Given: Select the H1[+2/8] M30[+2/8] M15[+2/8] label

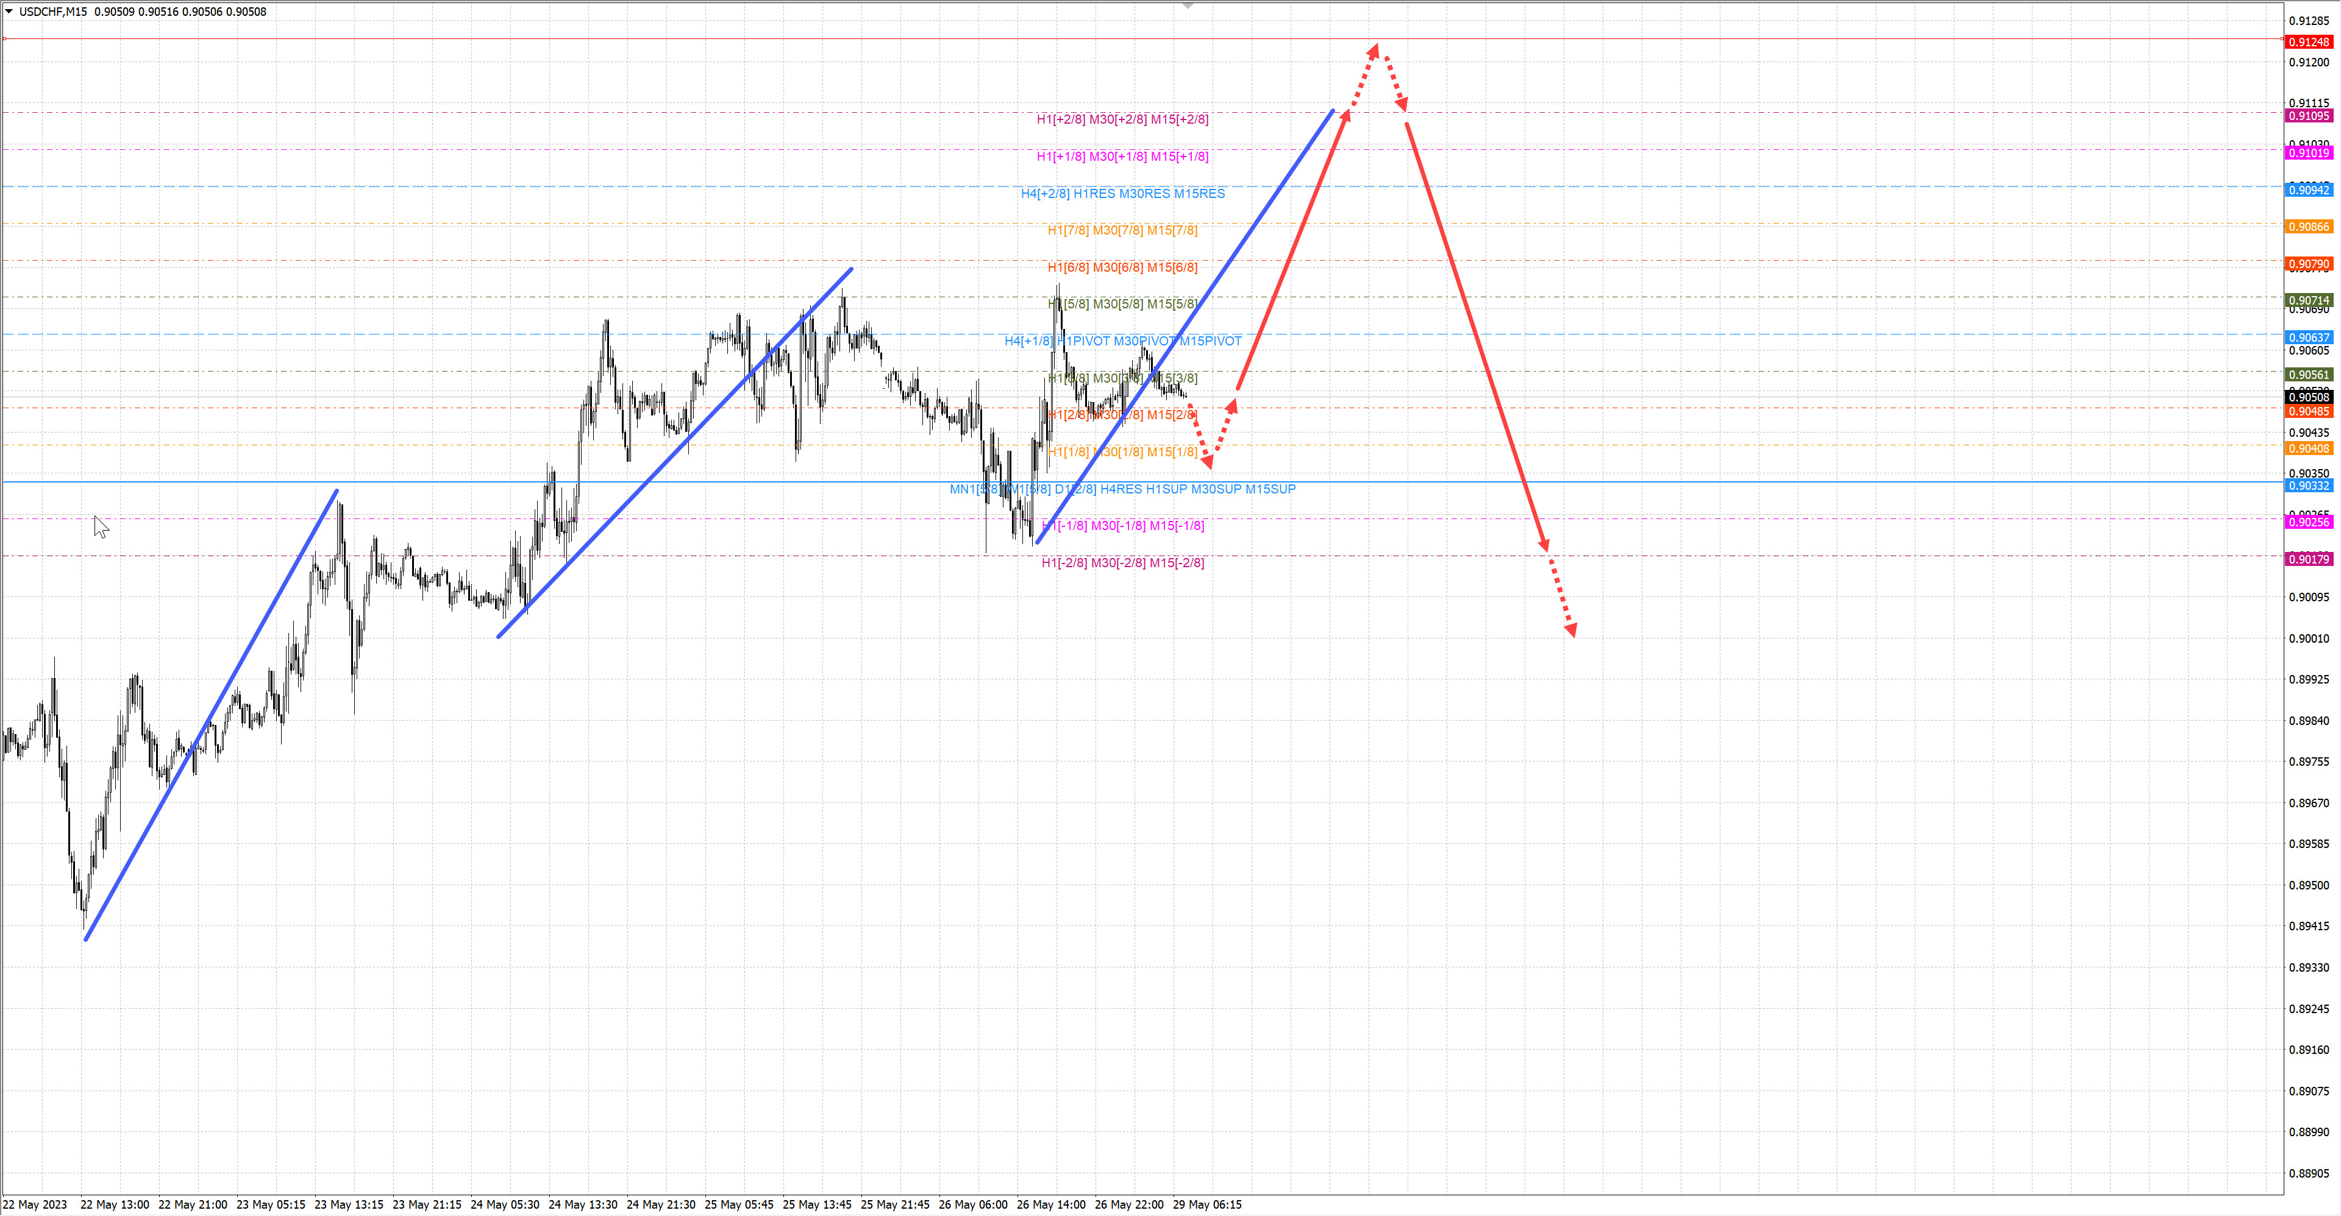Looking at the screenshot, I should [x=1122, y=119].
